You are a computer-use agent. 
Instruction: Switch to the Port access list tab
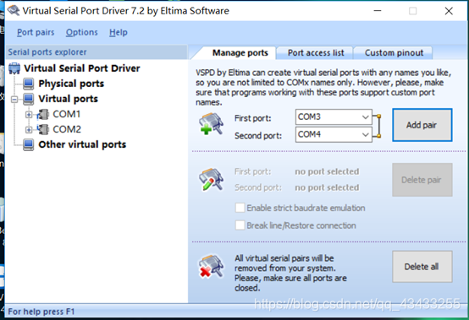pyautogui.click(x=316, y=53)
